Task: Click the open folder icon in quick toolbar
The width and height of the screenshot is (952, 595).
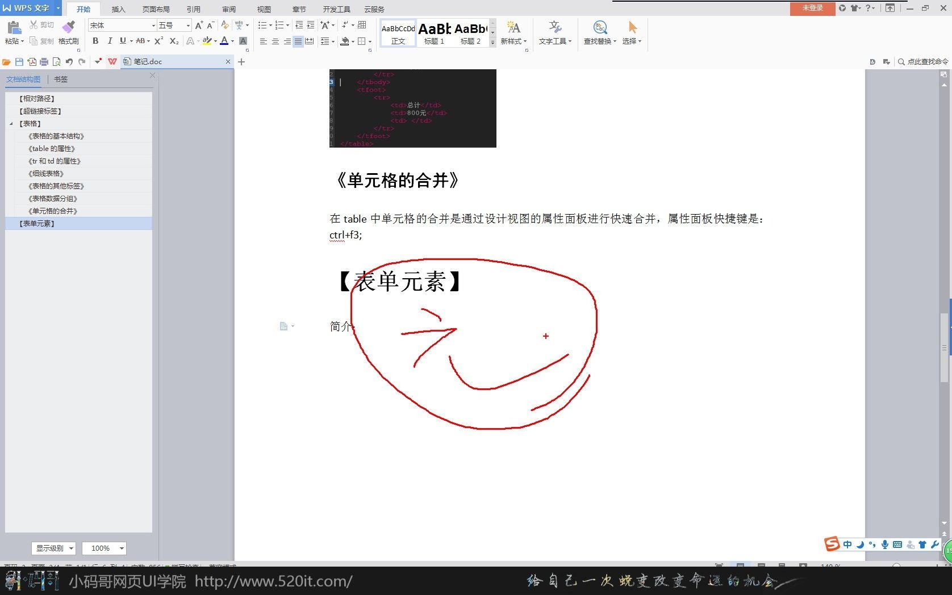Action: point(7,61)
